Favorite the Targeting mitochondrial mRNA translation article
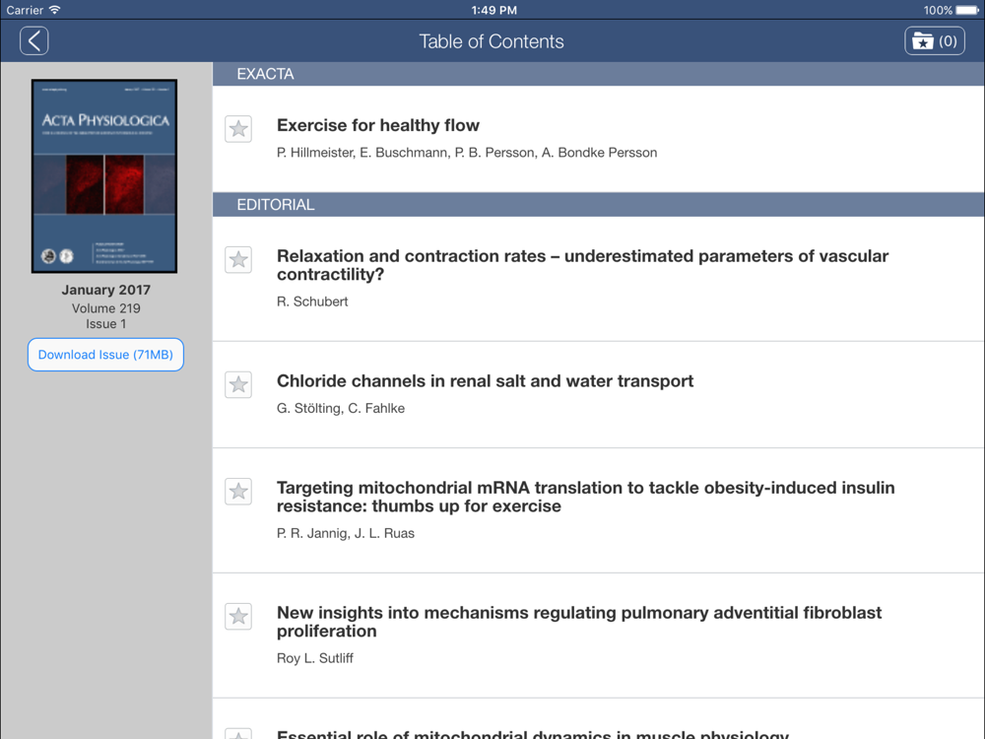This screenshot has height=739, width=985. coord(238,492)
